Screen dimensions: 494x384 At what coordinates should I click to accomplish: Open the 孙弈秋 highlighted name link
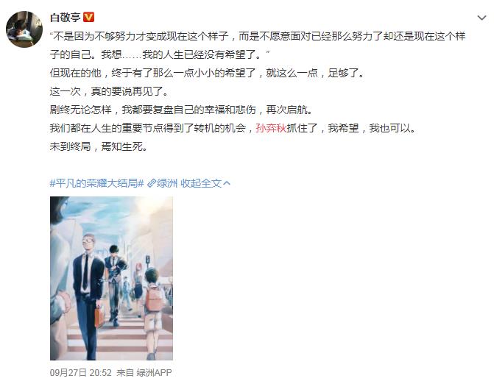pyautogui.click(x=271, y=128)
